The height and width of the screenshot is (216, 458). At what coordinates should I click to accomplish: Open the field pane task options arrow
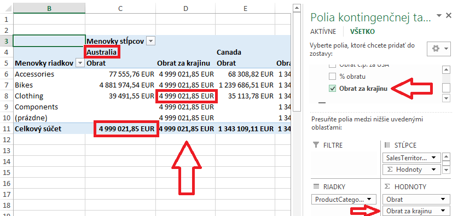tap(439, 16)
